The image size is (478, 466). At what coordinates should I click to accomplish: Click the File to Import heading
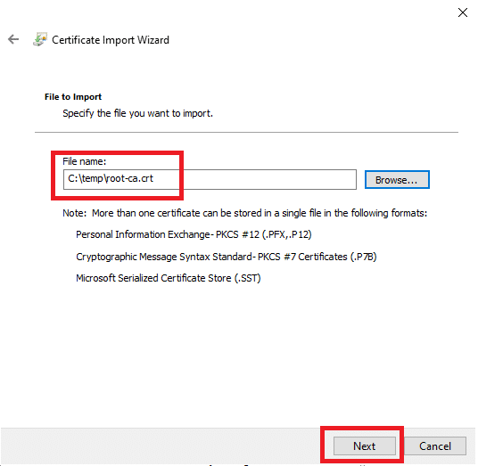pyautogui.click(x=73, y=97)
